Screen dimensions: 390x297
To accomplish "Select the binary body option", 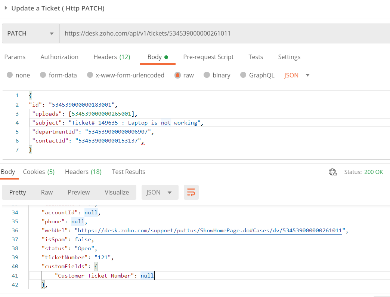I will point(207,75).
